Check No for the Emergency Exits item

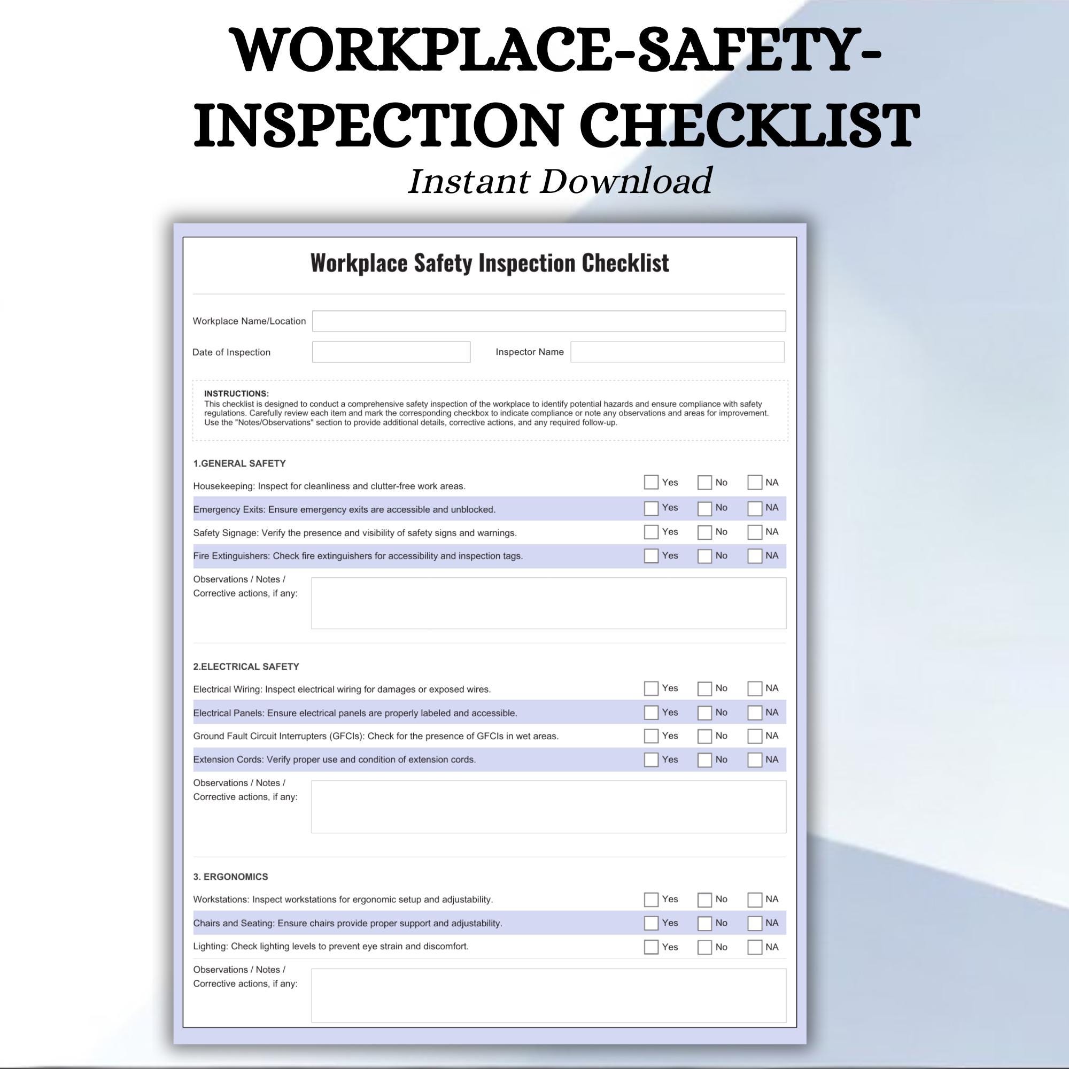click(x=704, y=508)
